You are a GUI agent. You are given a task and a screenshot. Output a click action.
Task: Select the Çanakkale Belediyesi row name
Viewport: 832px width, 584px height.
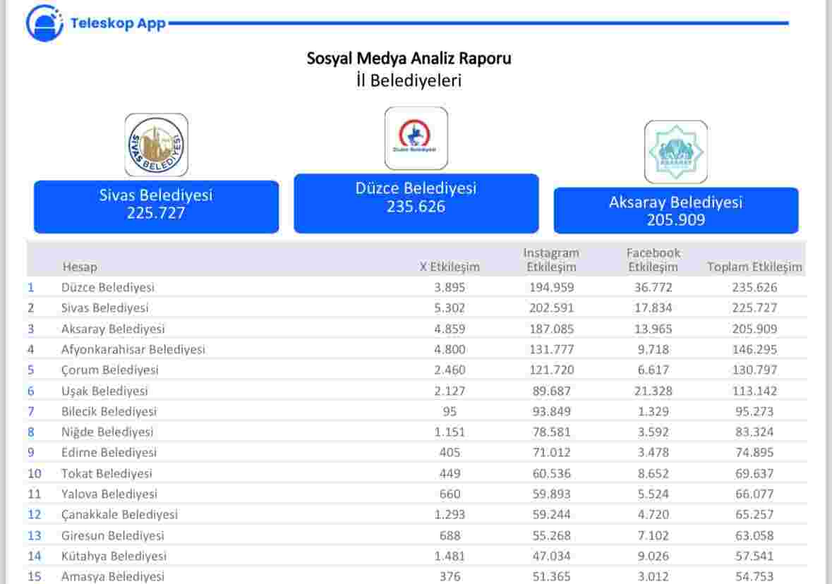click(120, 514)
